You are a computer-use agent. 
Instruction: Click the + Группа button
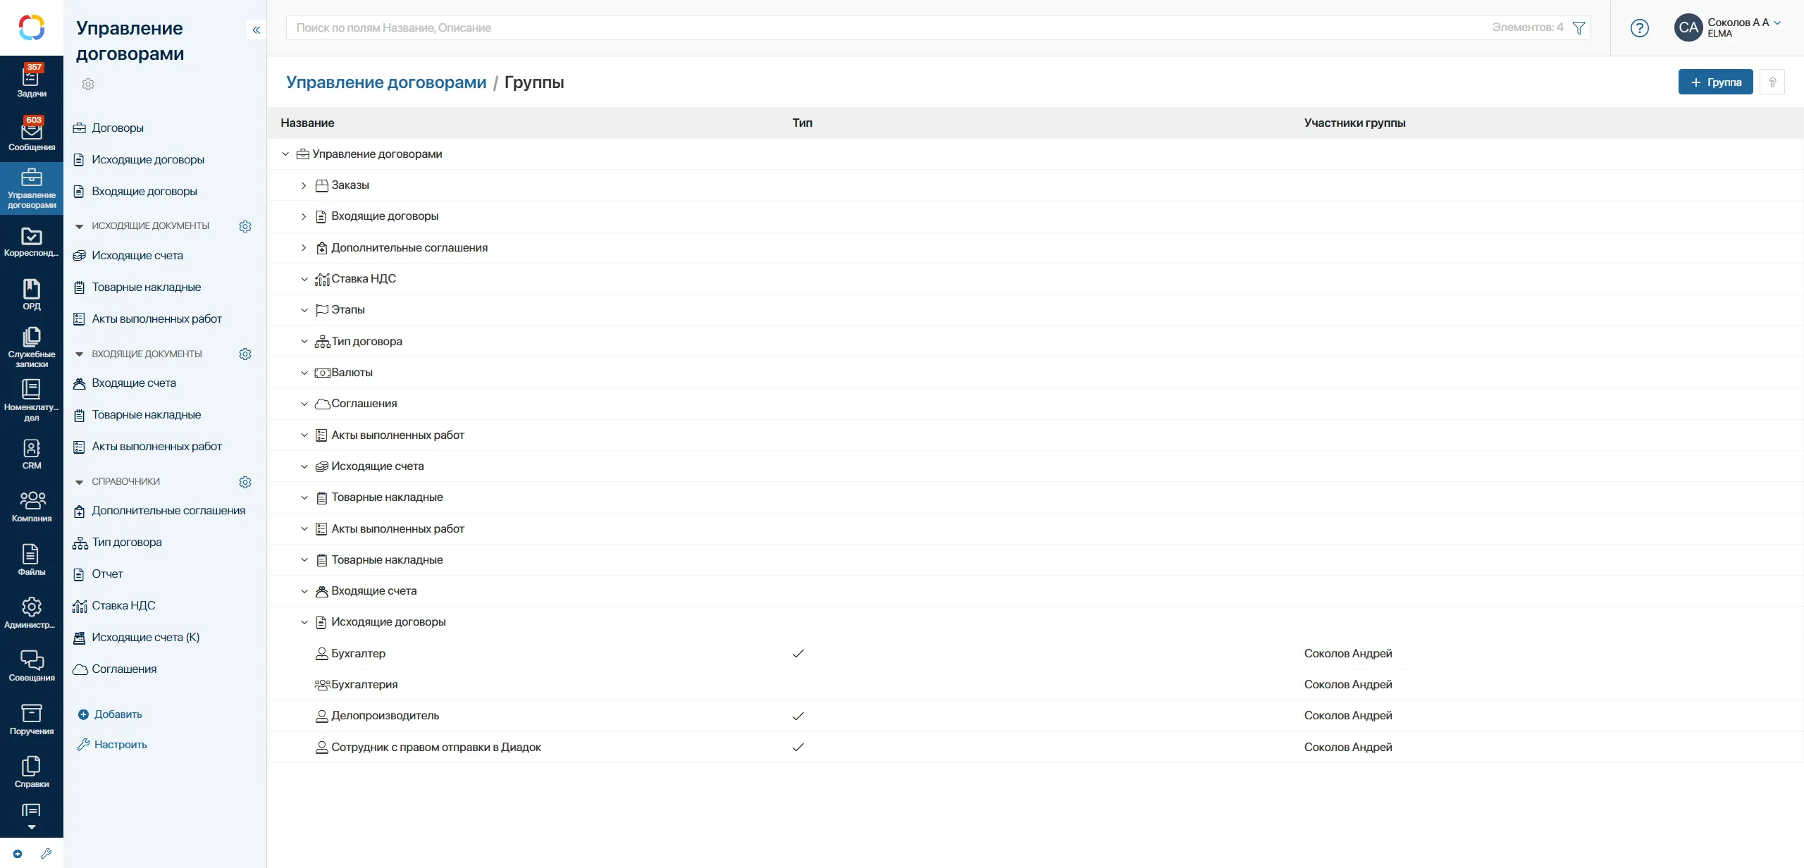(x=1715, y=82)
